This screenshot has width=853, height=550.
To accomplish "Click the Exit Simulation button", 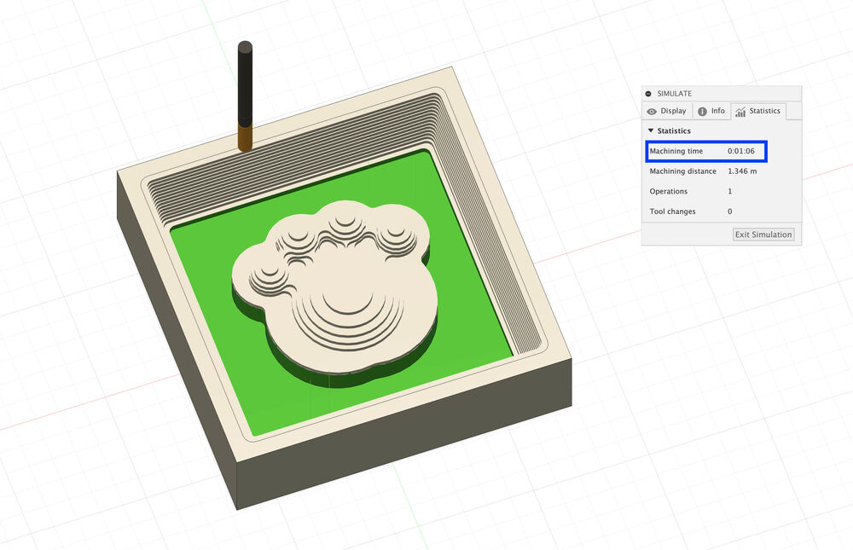I will point(763,234).
